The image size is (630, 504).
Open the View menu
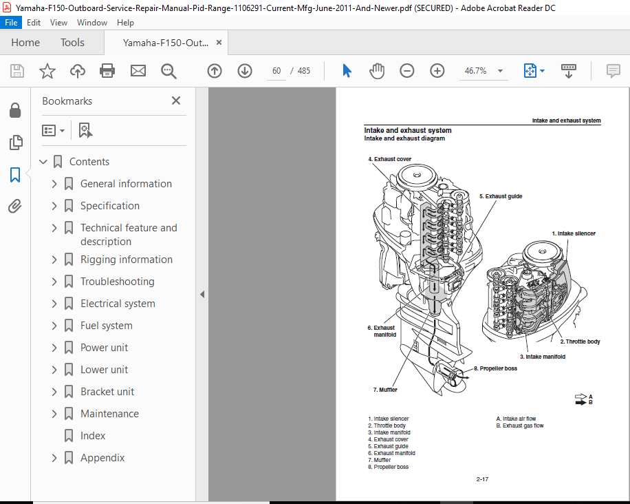[x=58, y=23]
